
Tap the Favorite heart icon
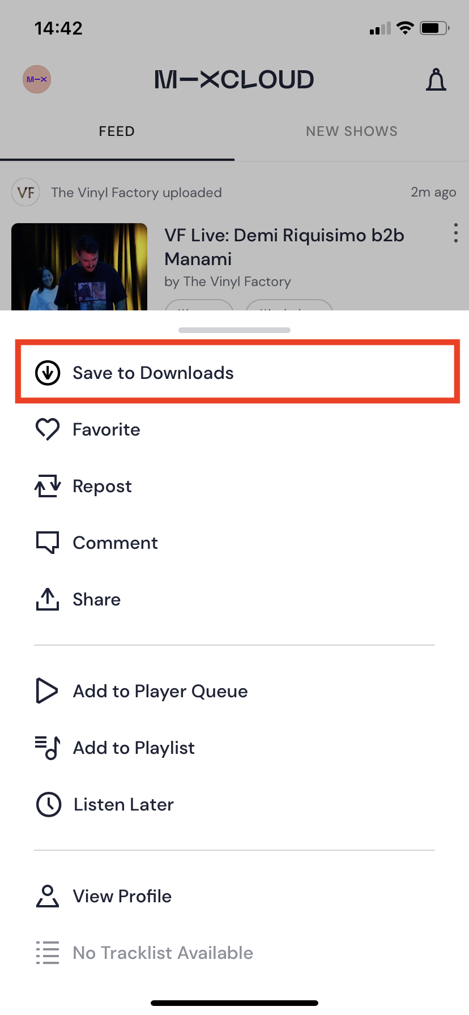(x=48, y=429)
